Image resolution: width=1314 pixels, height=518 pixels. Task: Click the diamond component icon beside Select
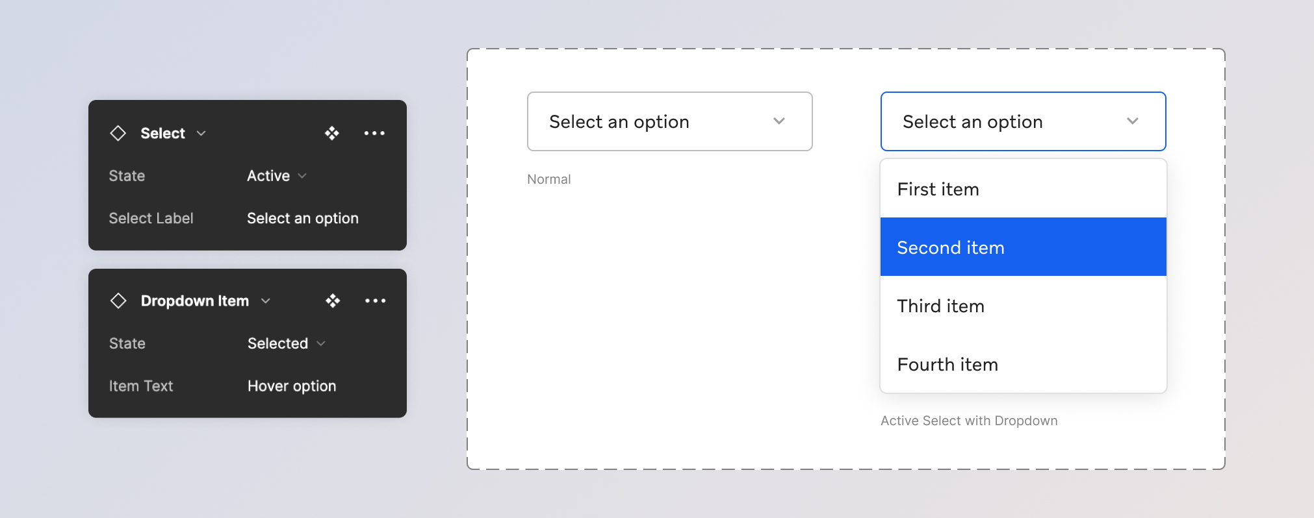tap(118, 133)
